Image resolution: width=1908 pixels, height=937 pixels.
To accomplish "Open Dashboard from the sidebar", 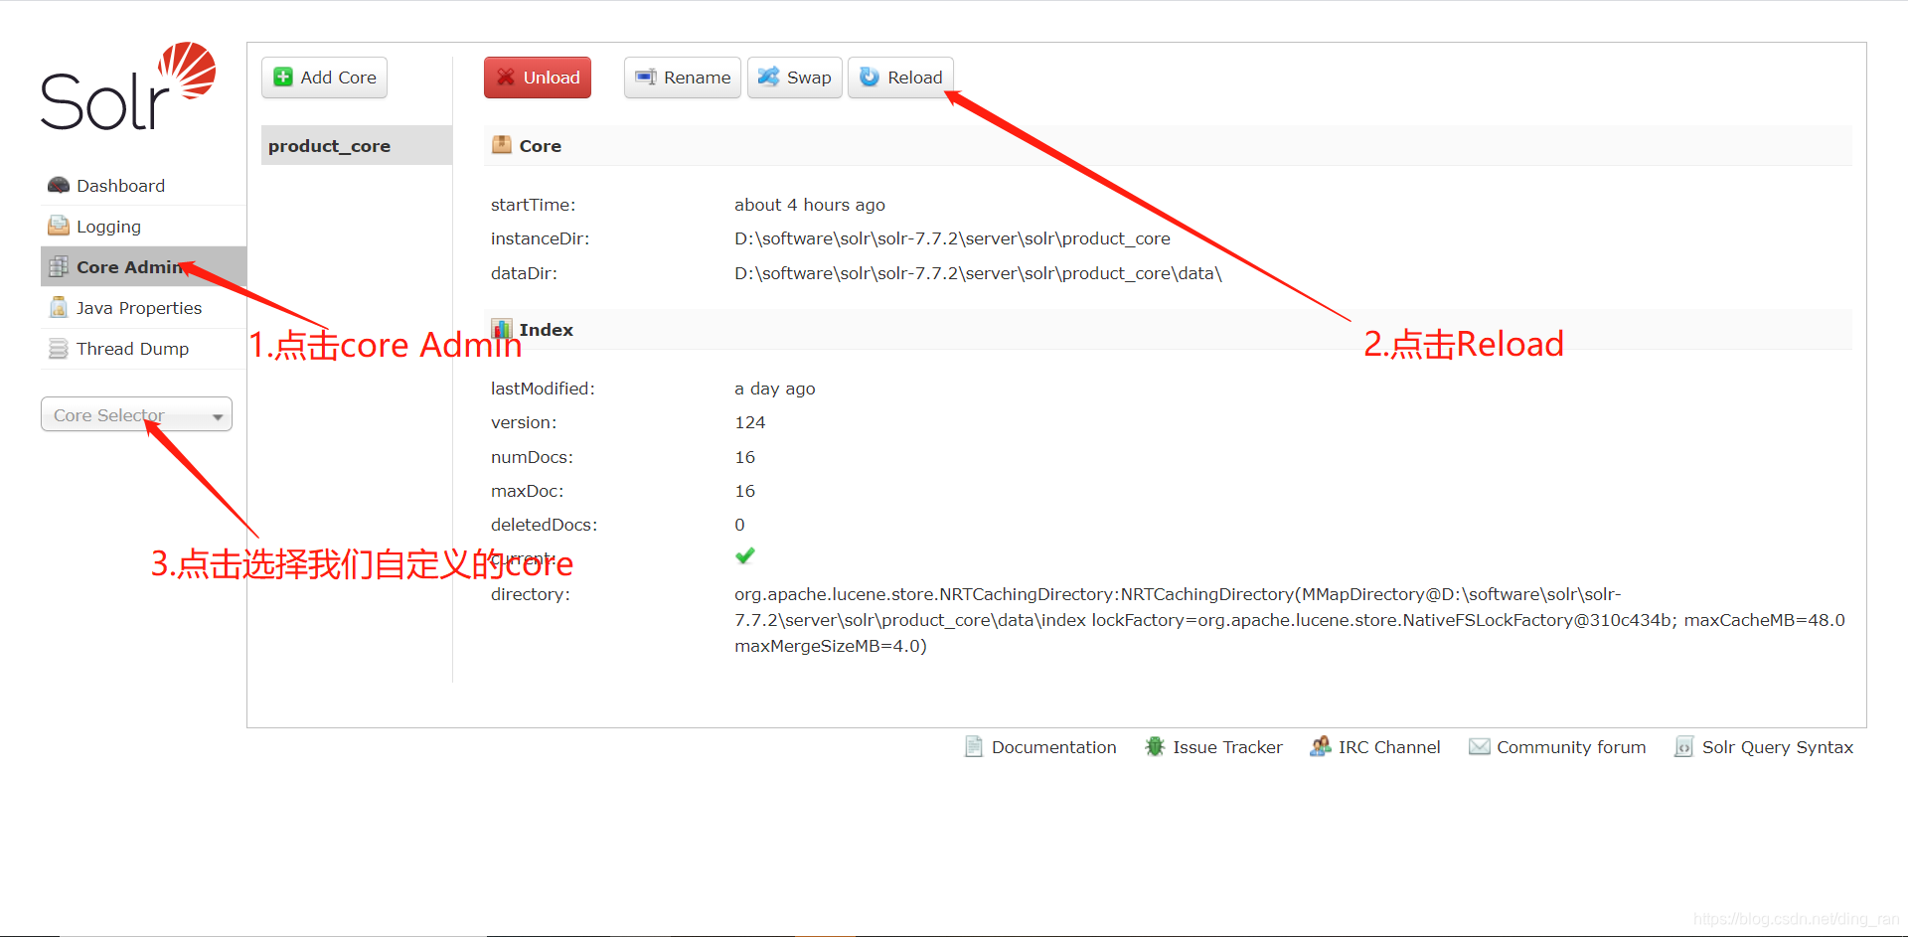I will pyautogui.click(x=143, y=186).
